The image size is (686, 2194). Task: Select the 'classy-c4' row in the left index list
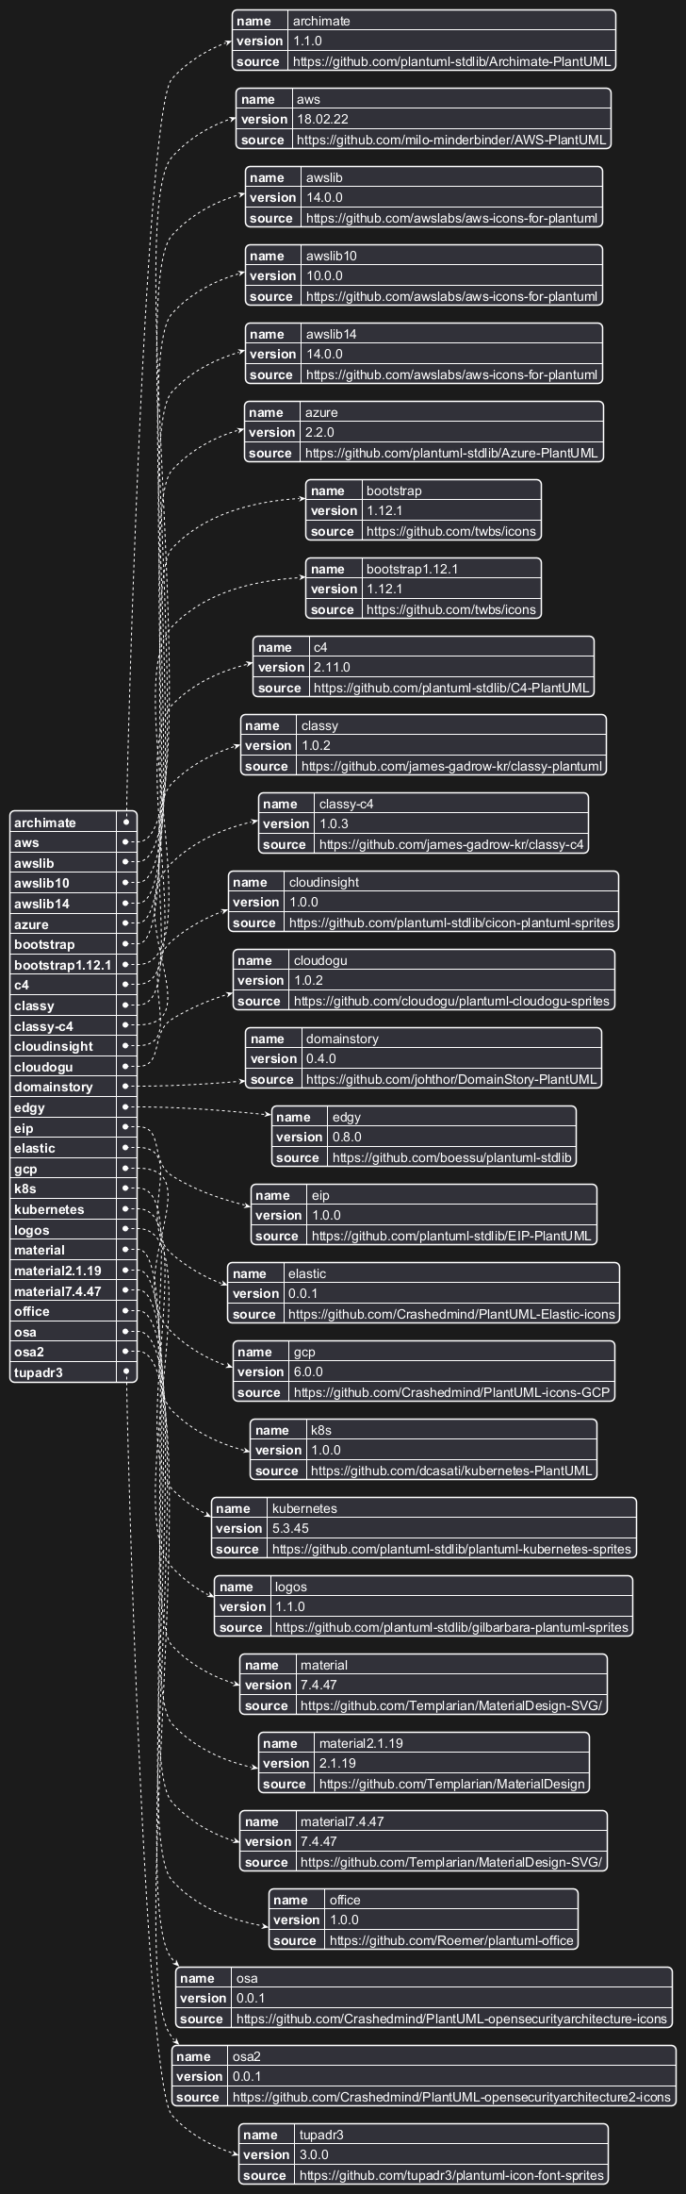click(73, 1026)
